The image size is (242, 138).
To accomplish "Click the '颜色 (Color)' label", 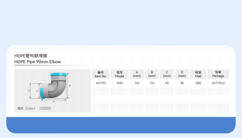I will click(x=28, y=109).
